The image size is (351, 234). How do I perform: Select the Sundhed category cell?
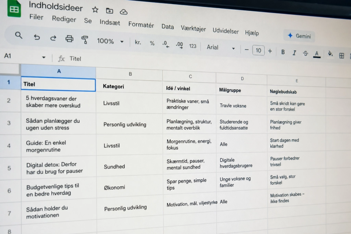click(x=130, y=167)
